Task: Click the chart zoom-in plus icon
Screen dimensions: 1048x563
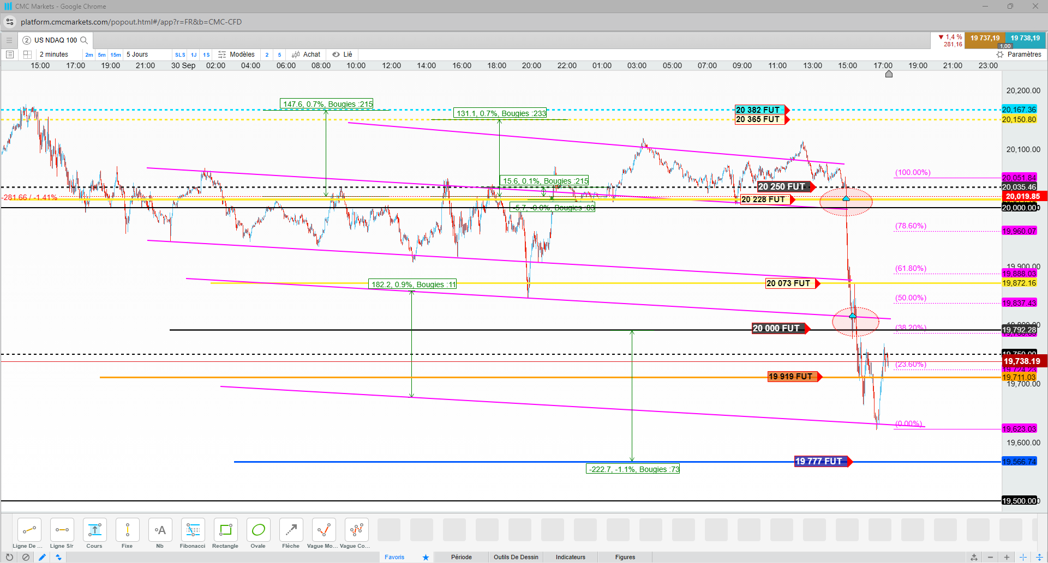Action: pyautogui.click(x=1007, y=557)
